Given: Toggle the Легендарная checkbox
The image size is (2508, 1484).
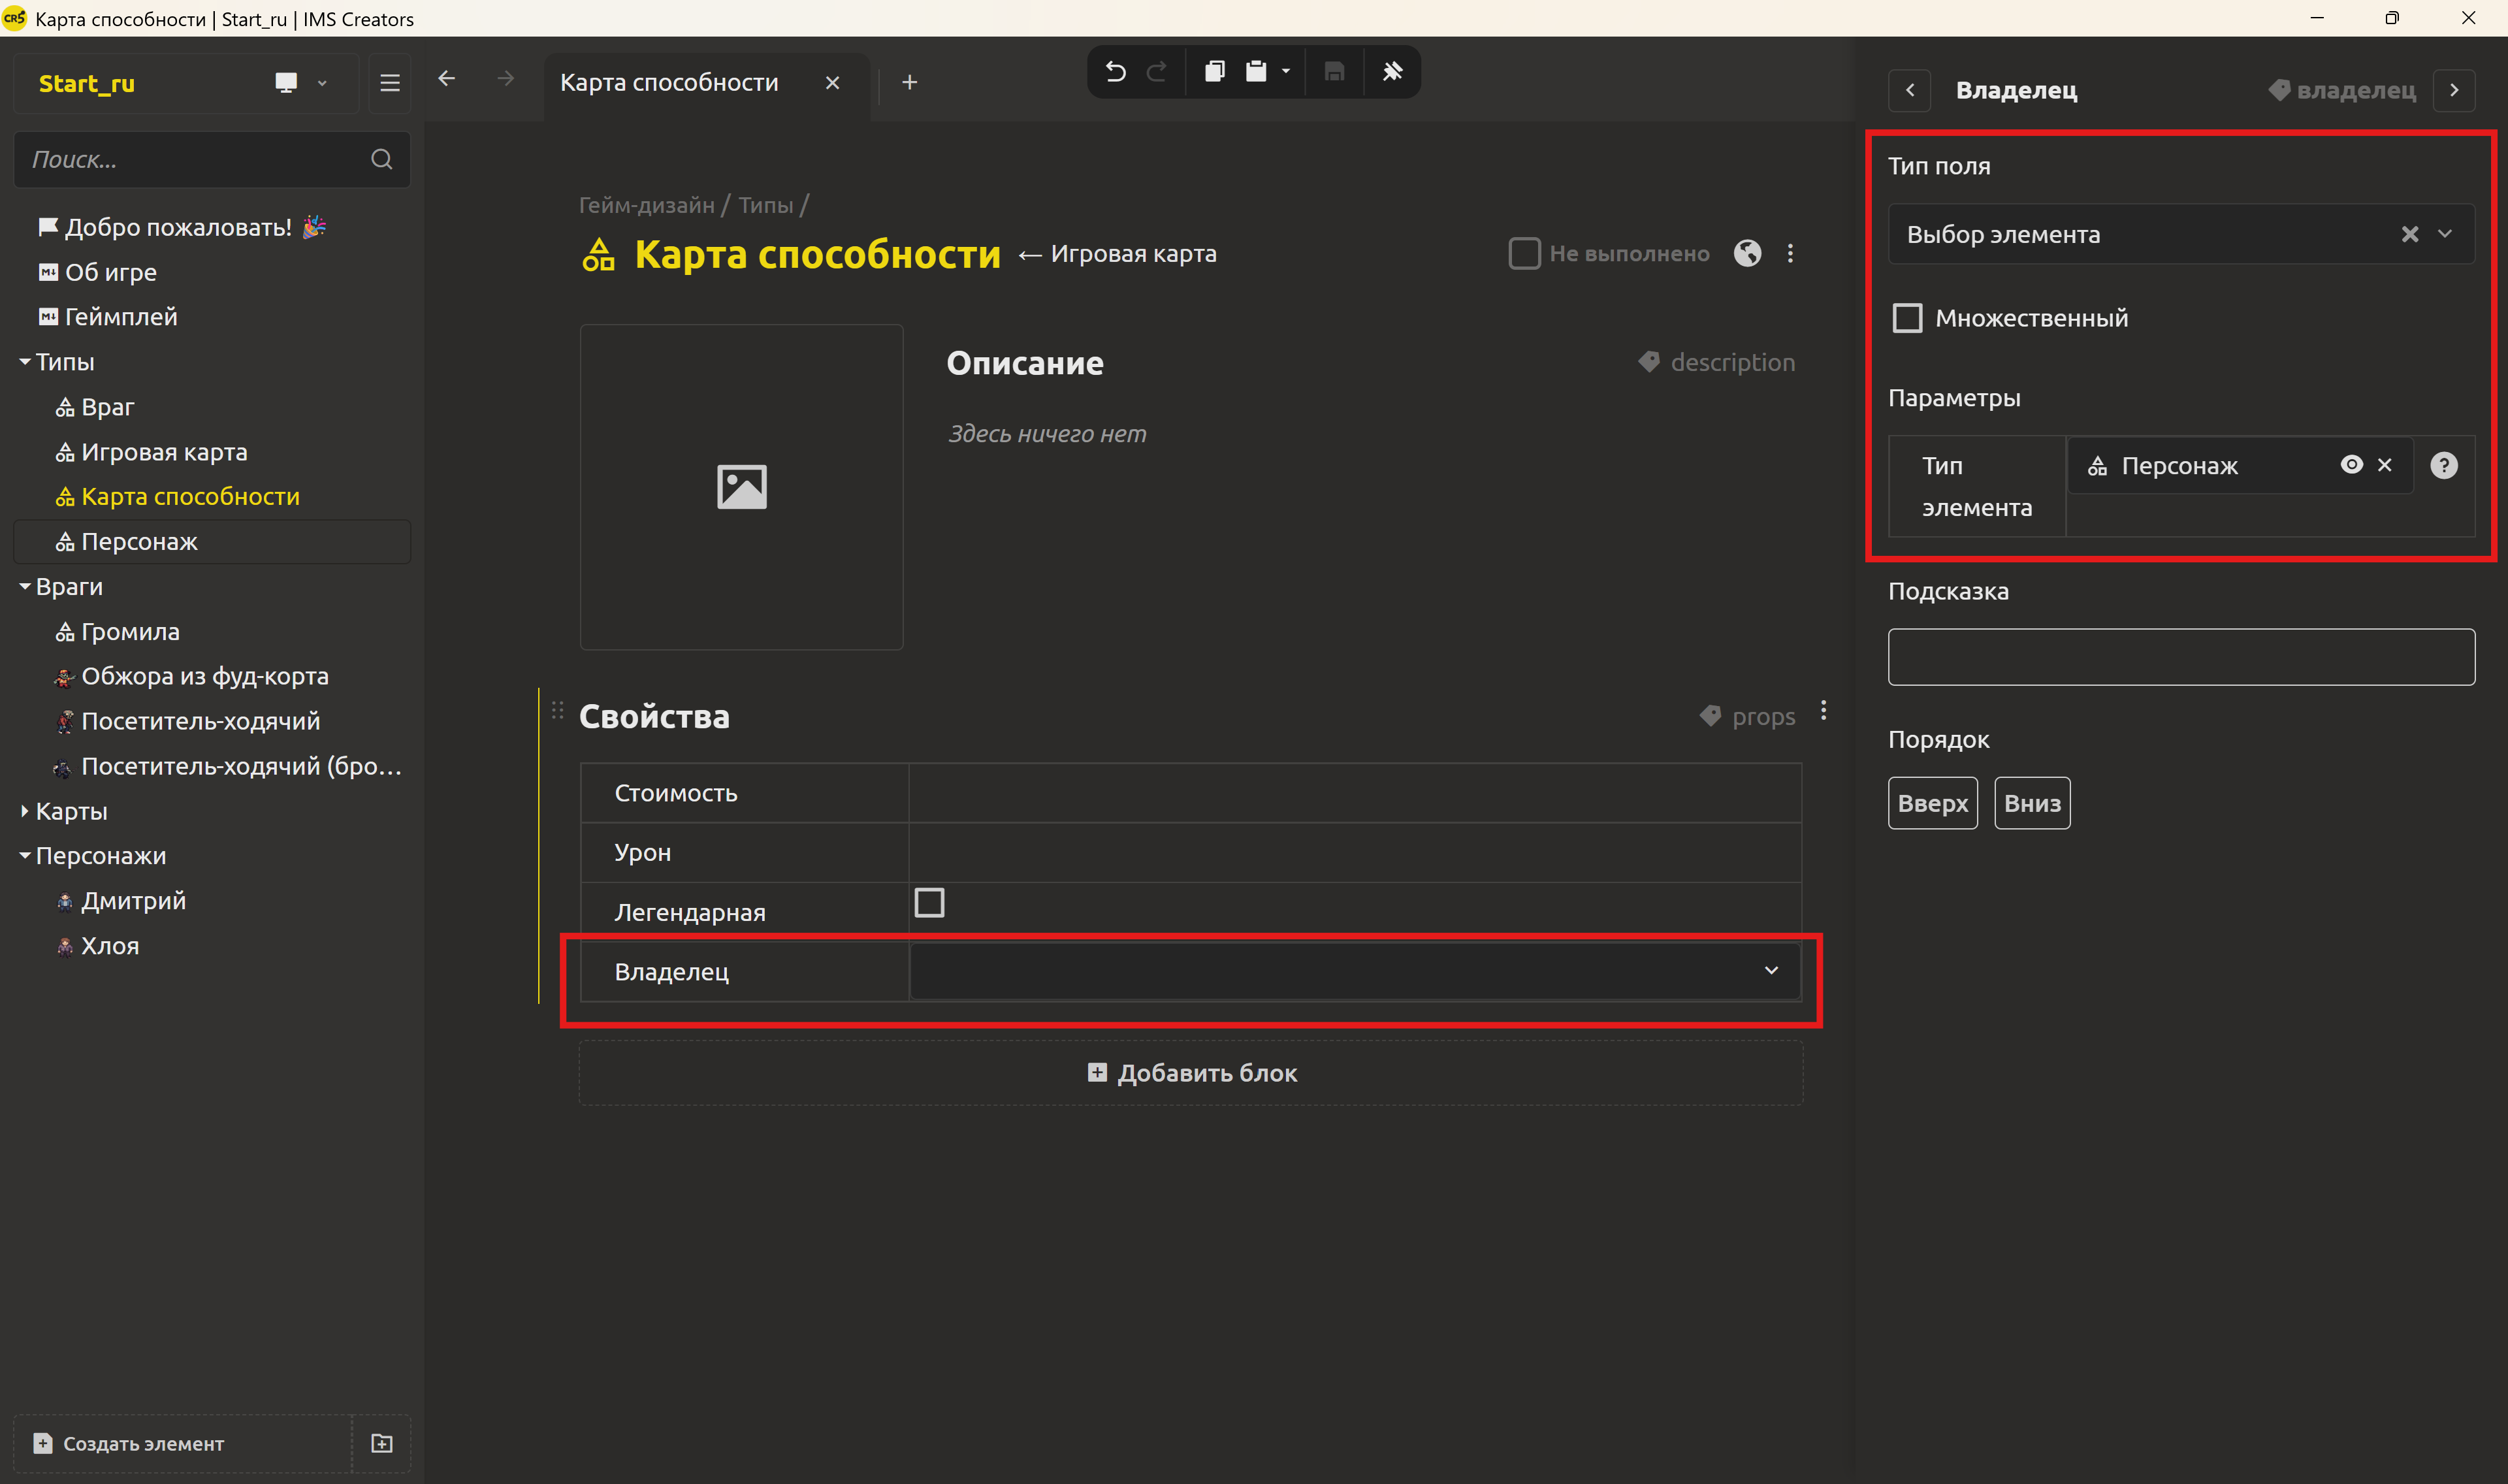Looking at the screenshot, I should [x=929, y=902].
